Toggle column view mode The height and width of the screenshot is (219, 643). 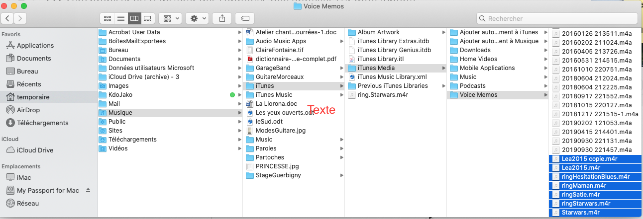134,18
